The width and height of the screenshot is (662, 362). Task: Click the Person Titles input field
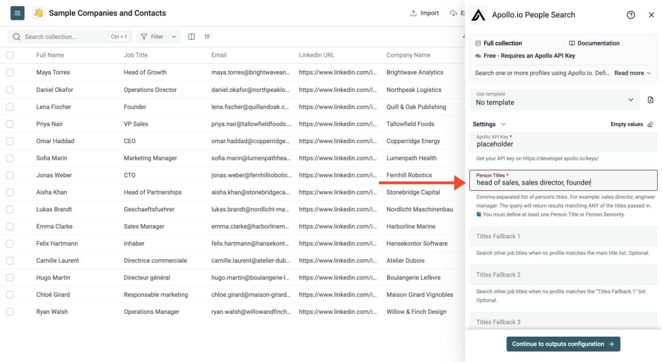(x=563, y=180)
